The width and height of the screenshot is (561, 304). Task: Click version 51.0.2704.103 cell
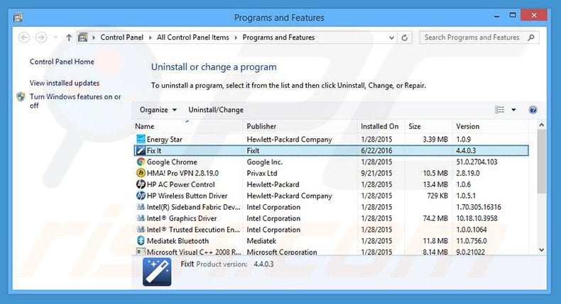[x=476, y=162]
